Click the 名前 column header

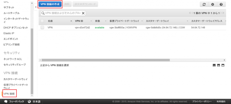[x=50, y=21]
